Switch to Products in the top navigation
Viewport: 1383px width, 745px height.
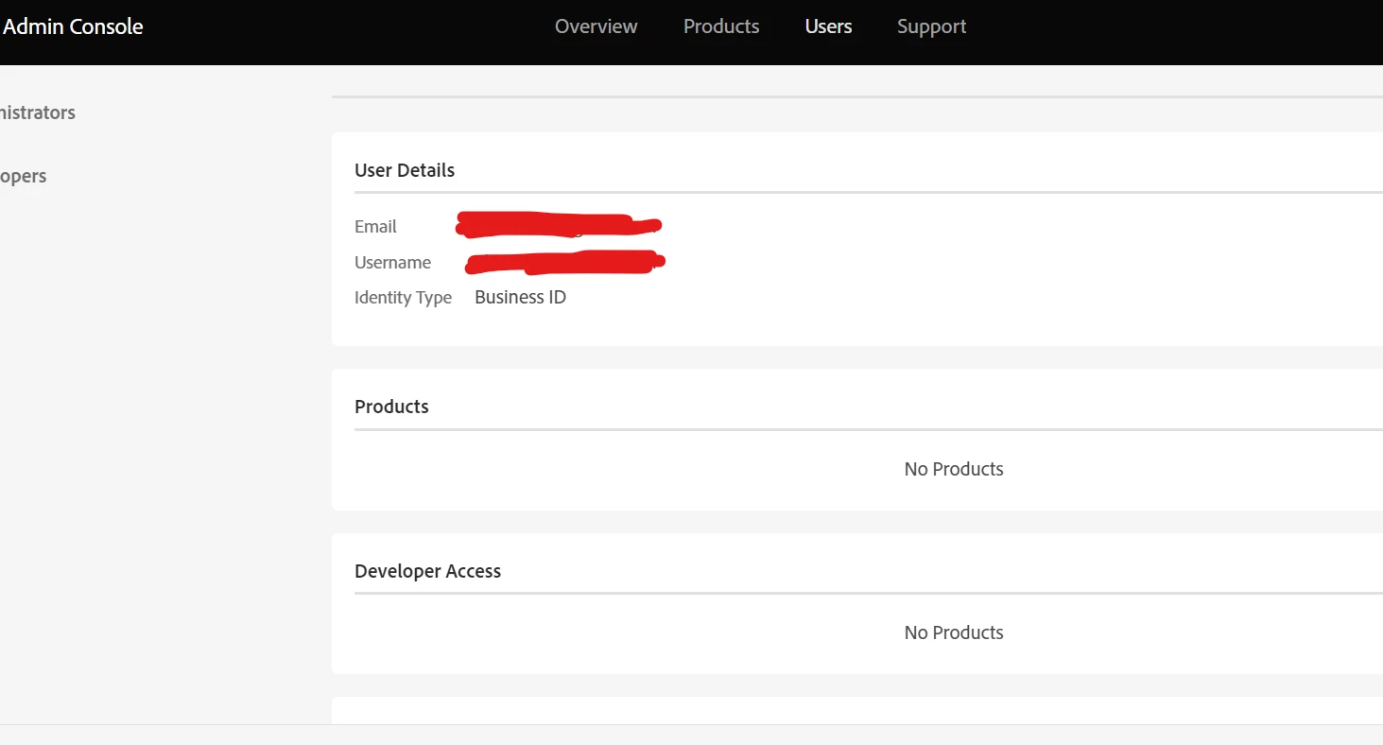721,26
